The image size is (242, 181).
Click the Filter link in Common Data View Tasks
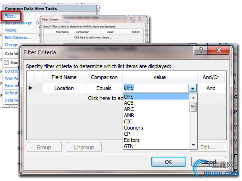(x=10, y=16)
